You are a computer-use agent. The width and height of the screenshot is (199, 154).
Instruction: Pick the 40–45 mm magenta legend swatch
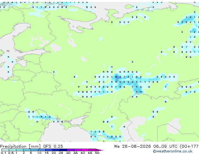85,150
